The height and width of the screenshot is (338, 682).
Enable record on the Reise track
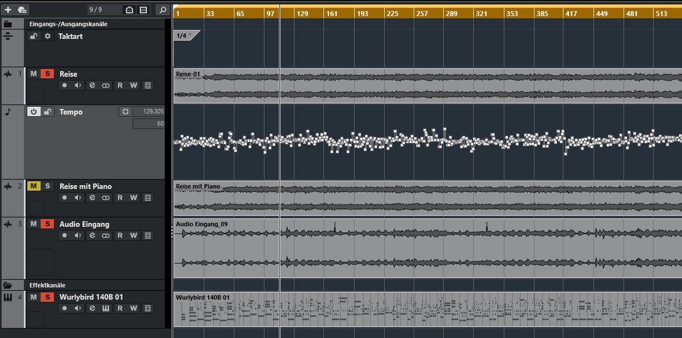point(65,86)
